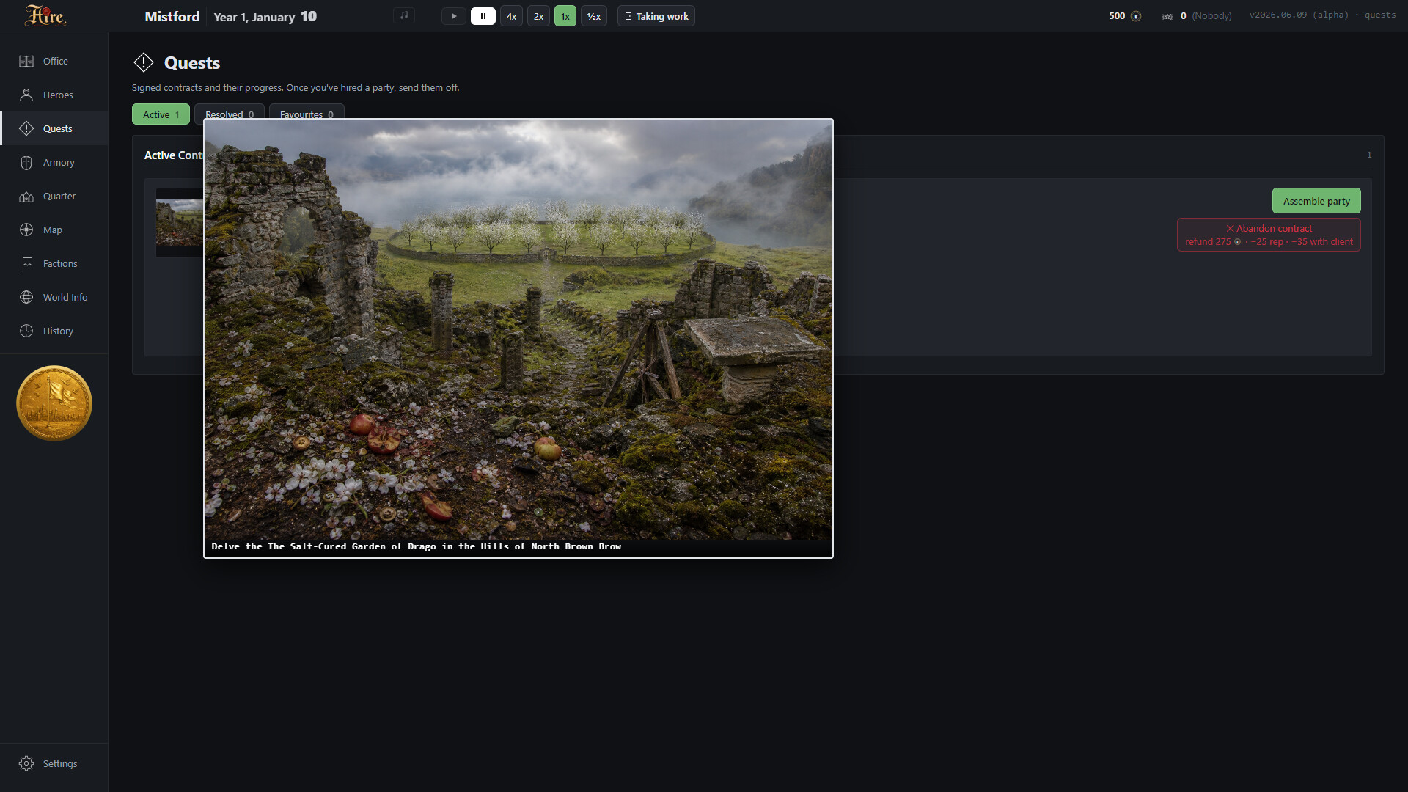The width and height of the screenshot is (1408, 792).
Task: Click the Quests sidebar entry
Action: coord(54,129)
